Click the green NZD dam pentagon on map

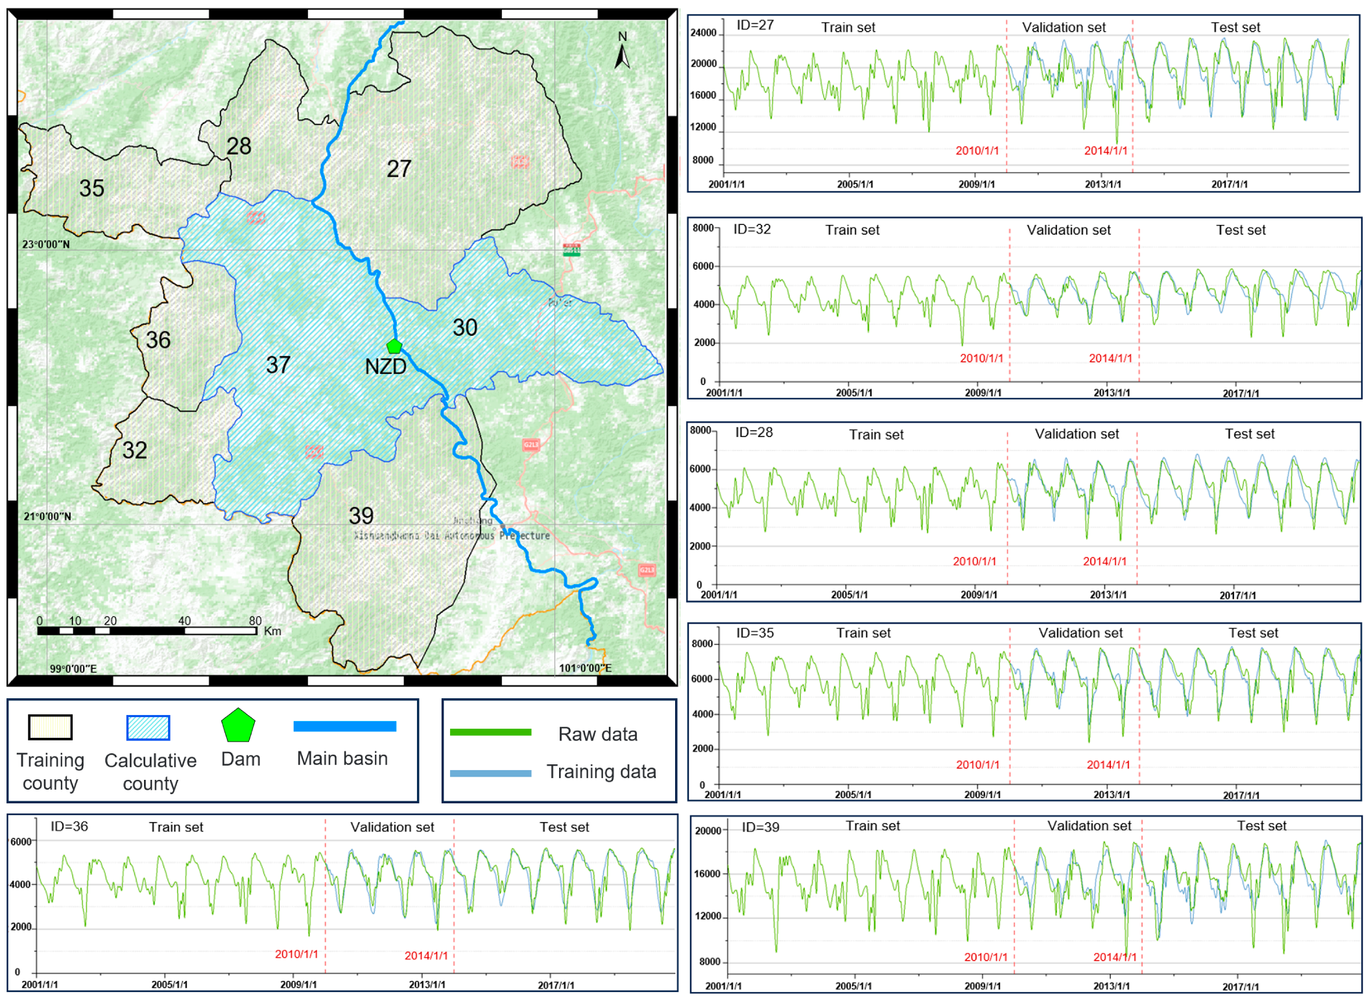[394, 346]
